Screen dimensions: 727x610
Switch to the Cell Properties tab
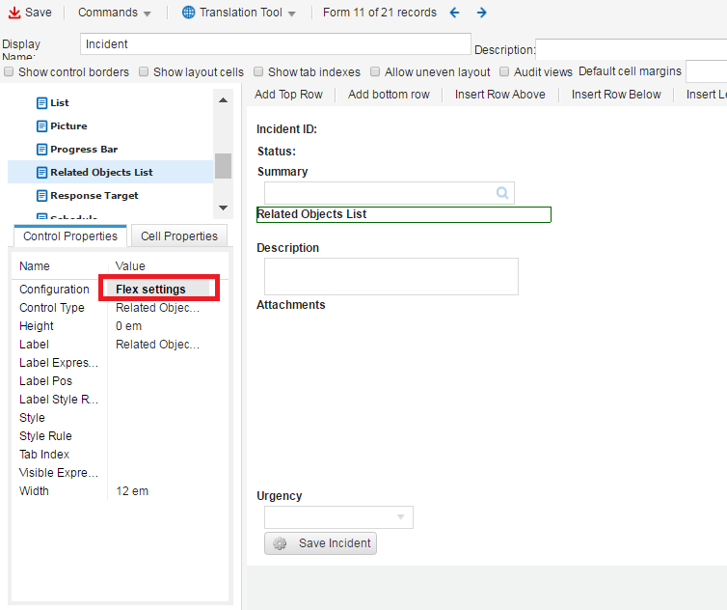point(179,236)
